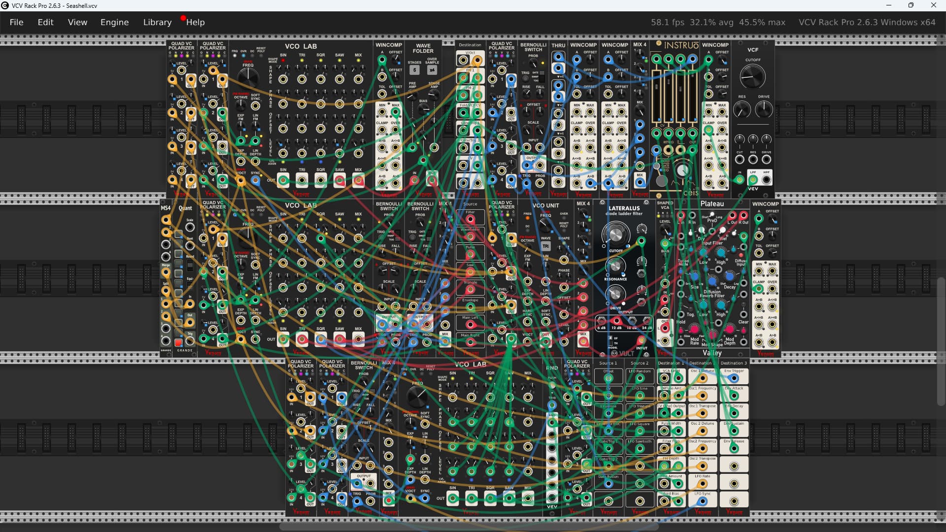Image resolution: width=946 pixels, height=532 pixels.
Task: Click the Filter source jack
Action: [470, 219]
